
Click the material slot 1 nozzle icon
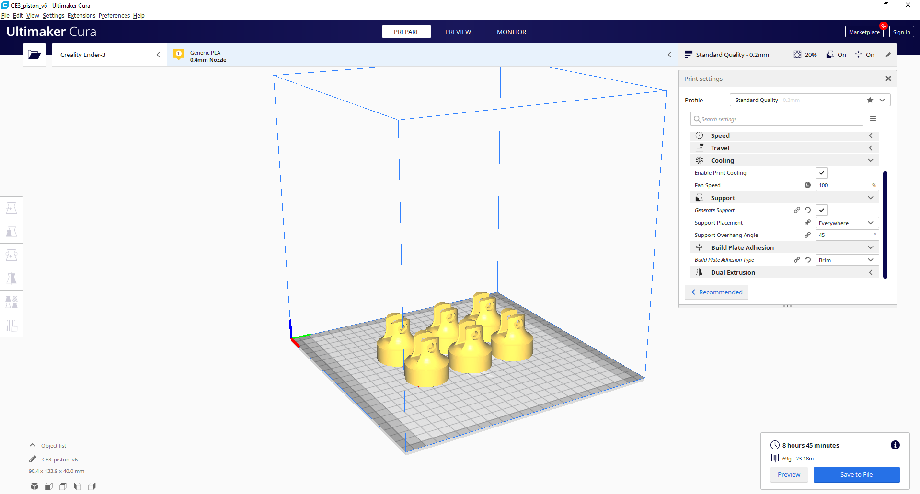[179, 54]
